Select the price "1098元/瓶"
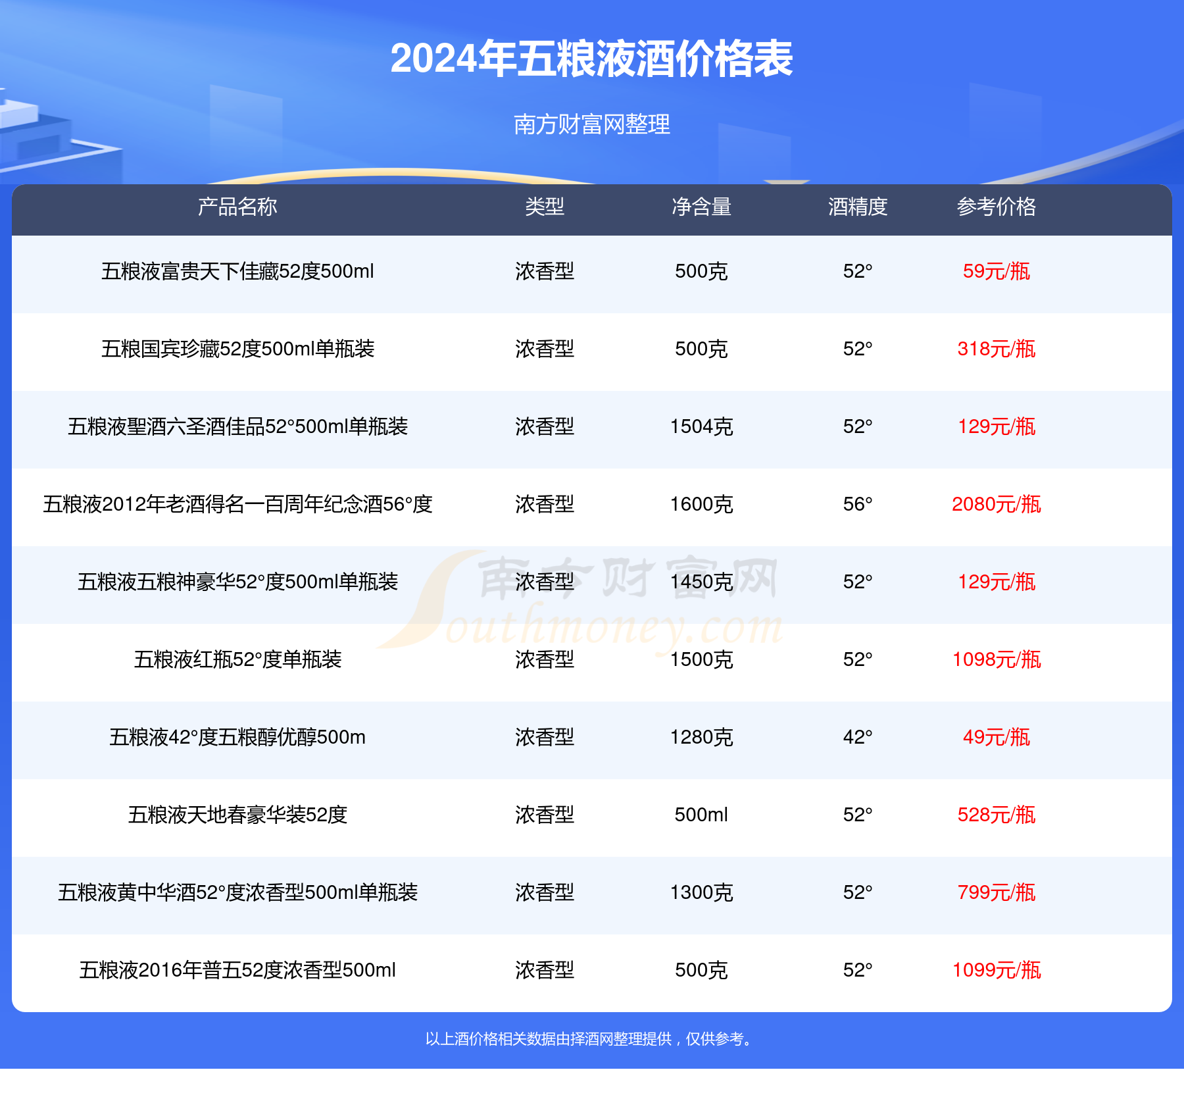The height and width of the screenshot is (1099, 1184). [997, 659]
